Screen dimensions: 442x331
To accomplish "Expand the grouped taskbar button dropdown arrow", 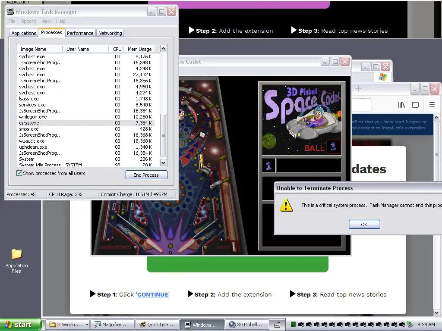I will click(x=87, y=325).
